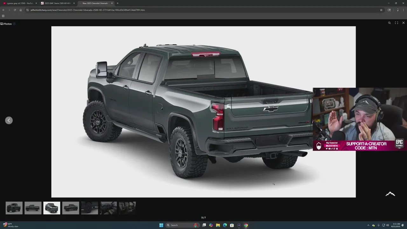Open the round dark app icon in taskbar
The height and width of the screenshot is (229, 407).
(x=239, y=225)
